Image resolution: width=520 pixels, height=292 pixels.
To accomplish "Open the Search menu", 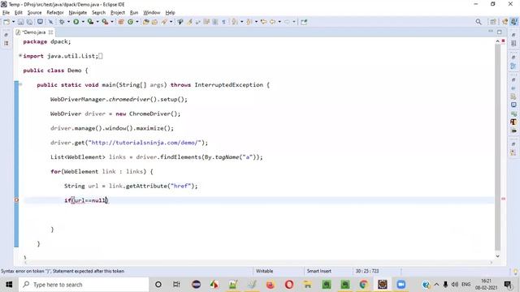I will (98, 13).
